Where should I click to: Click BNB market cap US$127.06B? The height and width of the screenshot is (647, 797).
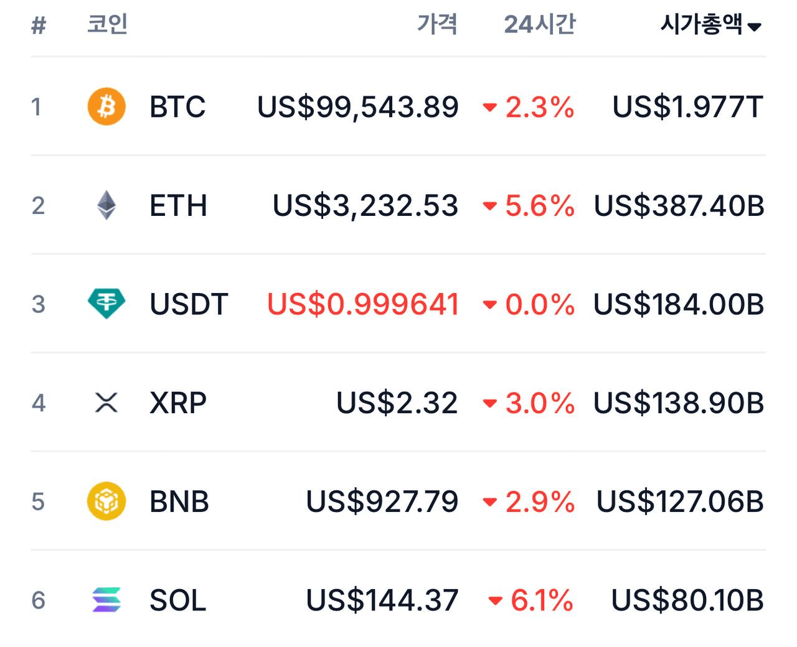tap(679, 502)
